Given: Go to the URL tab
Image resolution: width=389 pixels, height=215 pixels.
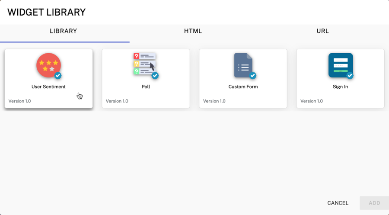Looking at the screenshot, I should click(x=322, y=31).
